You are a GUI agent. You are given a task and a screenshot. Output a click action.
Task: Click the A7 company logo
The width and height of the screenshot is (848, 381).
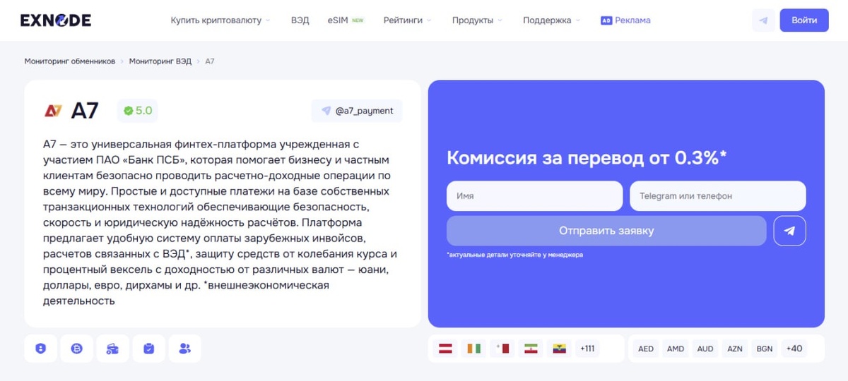[x=53, y=111]
